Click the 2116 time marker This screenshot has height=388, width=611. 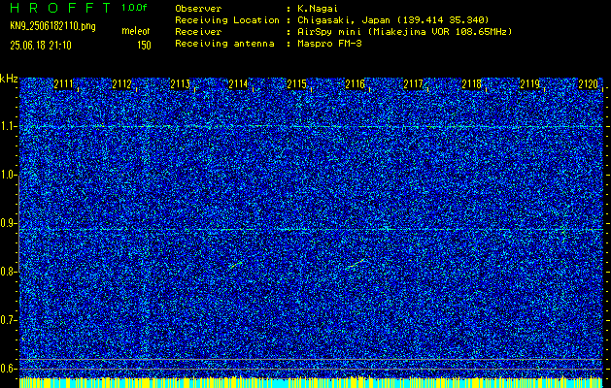click(x=355, y=84)
